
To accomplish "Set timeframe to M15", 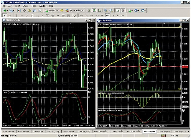I will coord(92,16).
